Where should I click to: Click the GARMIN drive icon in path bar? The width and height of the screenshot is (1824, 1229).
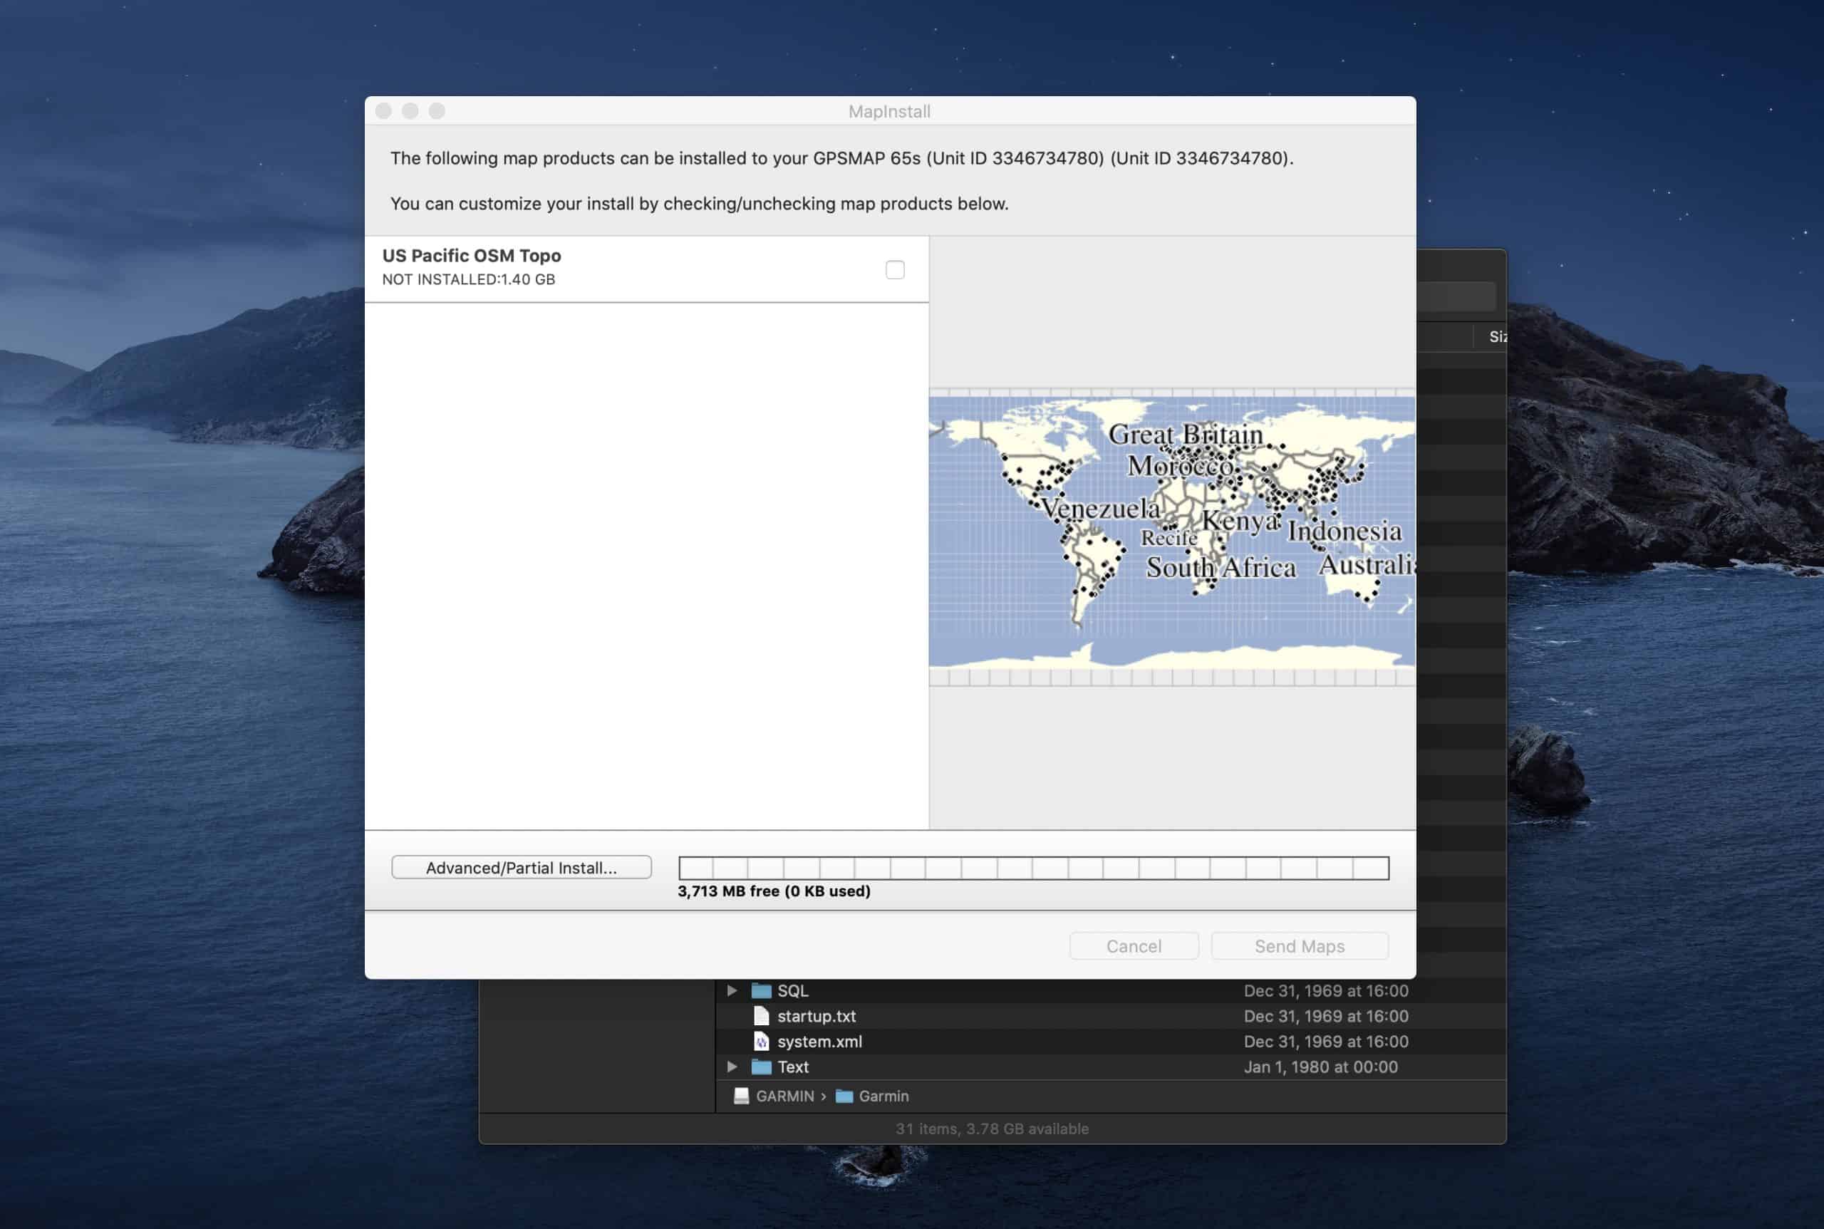point(741,1096)
